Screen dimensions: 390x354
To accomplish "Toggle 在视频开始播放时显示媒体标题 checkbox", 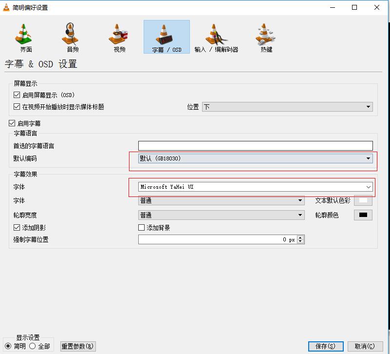I will click(x=17, y=107).
